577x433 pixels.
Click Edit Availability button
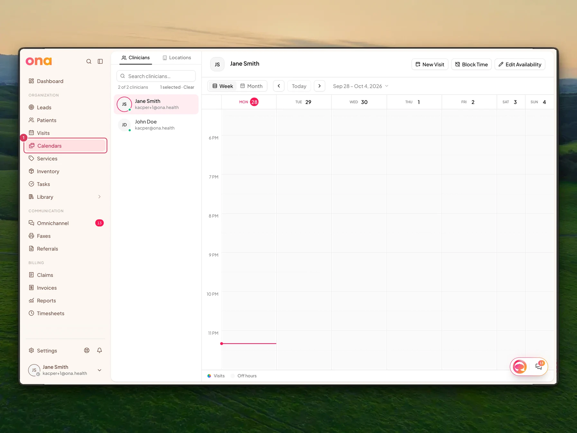click(520, 64)
